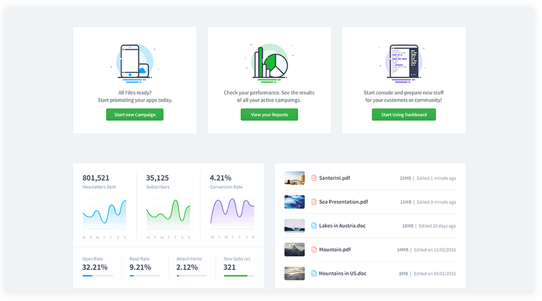The image size is (542, 301).
Task: Click the 'New Subs (w)' label
Action: [237, 259]
